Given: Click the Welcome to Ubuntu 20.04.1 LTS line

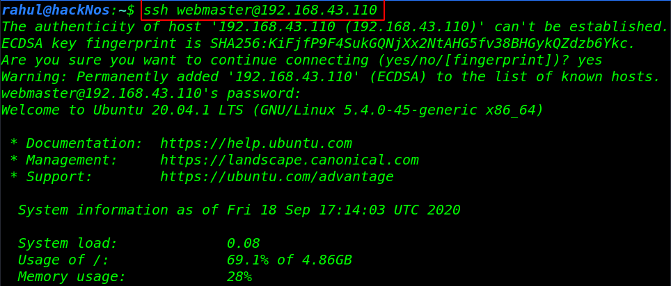Looking at the screenshot, I should pos(272,110).
